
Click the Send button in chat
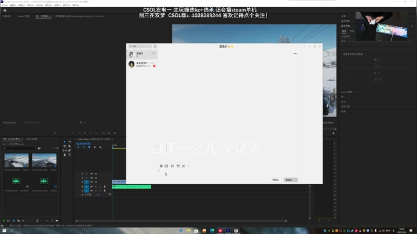coord(288,180)
